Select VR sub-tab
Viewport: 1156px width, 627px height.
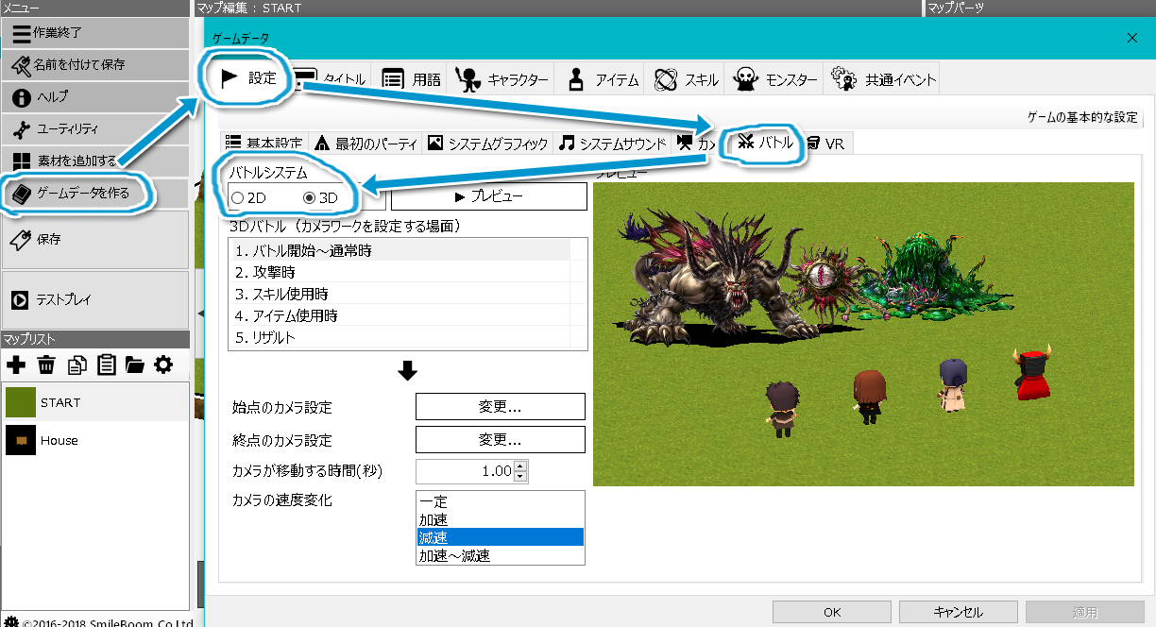pyautogui.click(x=826, y=144)
